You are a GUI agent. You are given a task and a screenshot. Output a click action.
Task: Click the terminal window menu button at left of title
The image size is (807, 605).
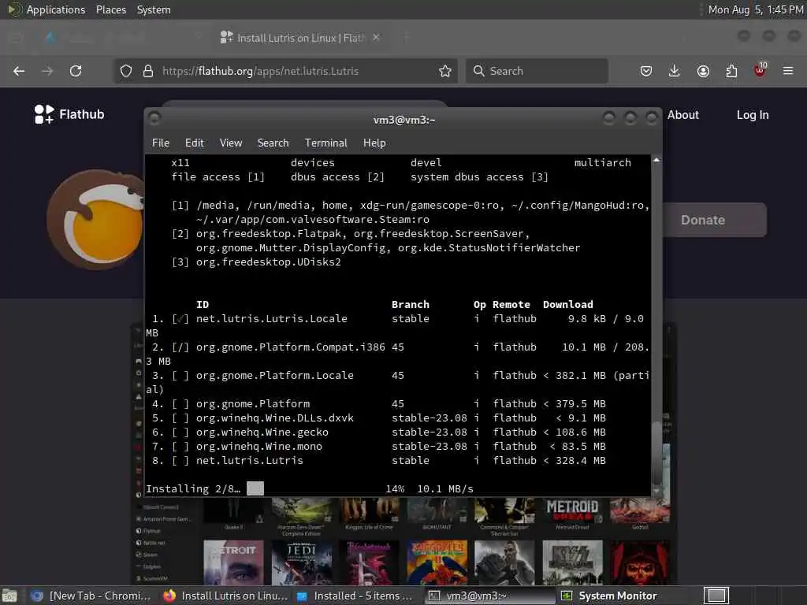coord(154,119)
